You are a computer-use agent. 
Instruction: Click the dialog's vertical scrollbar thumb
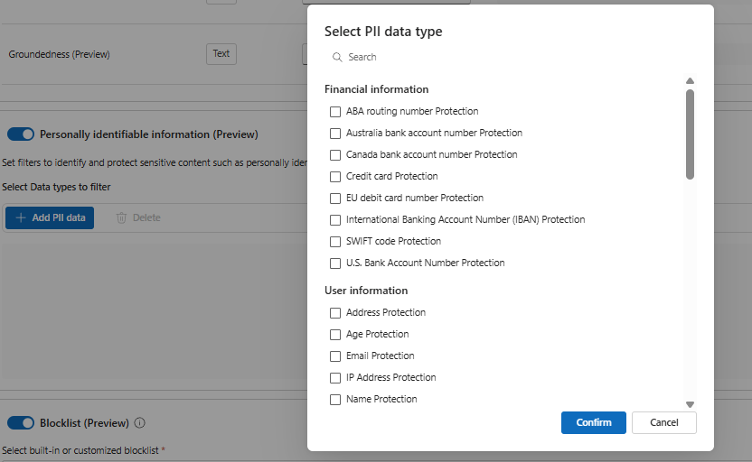coord(690,134)
